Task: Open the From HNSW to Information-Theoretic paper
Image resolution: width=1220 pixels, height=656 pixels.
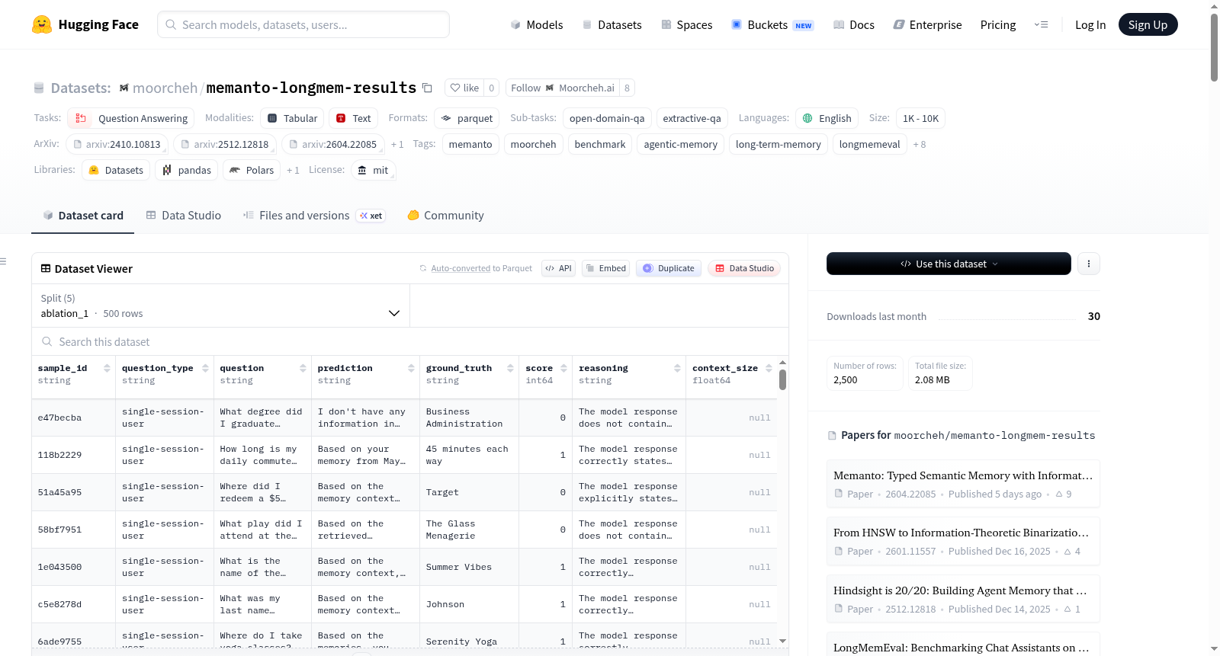Action: (963, 541)
